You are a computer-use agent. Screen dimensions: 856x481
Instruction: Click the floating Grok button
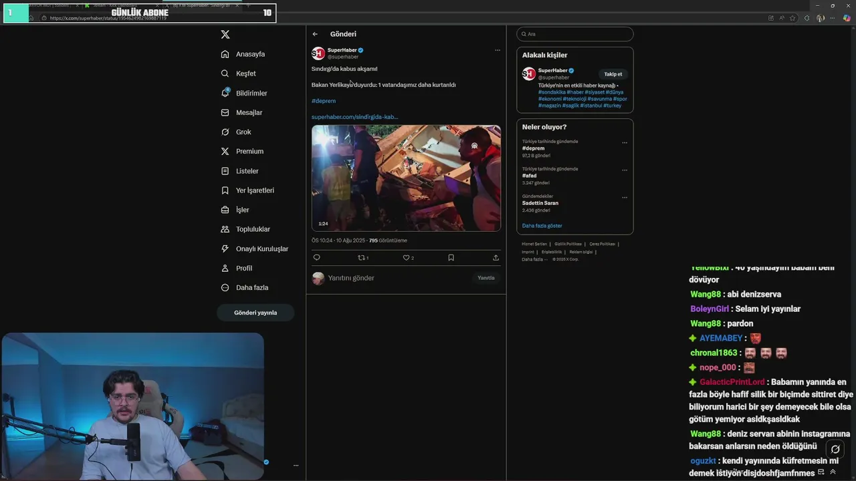[835, 450]
